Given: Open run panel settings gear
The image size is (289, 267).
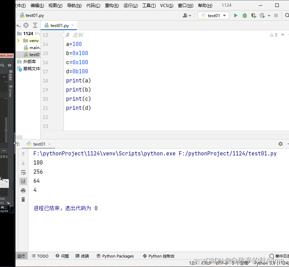Looking at the screenshot, I should (281, 144).
